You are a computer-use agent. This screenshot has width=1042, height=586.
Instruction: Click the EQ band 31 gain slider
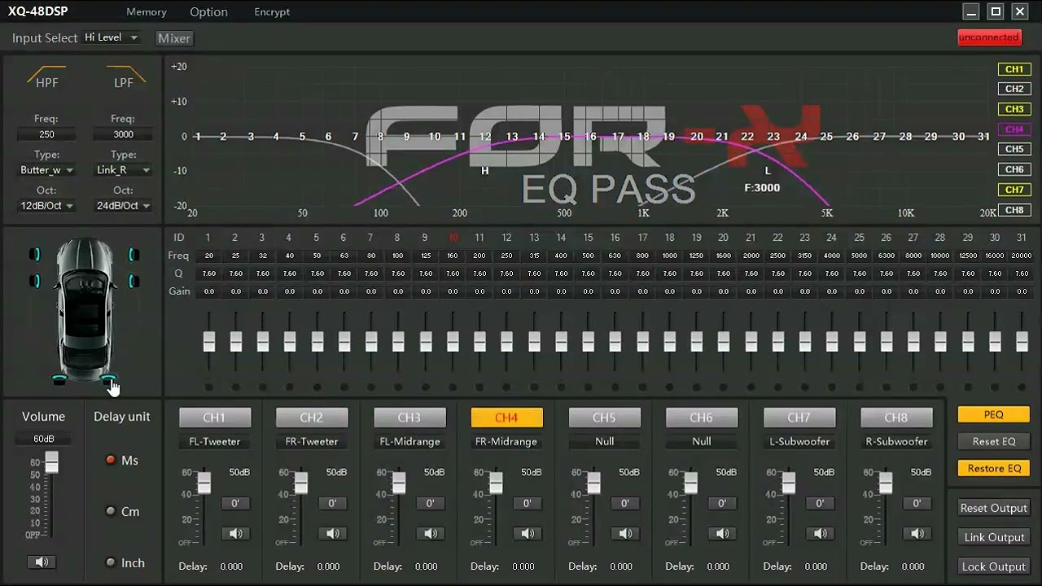pos(1022,341)
